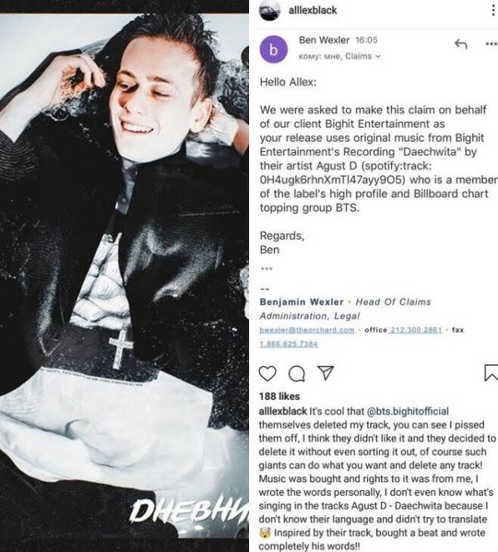
Task: Open bwexler@theorchard.com email link
Action: coord(307,330)
